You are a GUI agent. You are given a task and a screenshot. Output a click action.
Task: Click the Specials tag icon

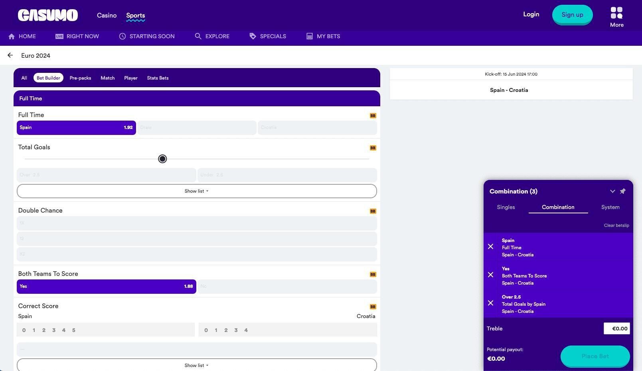pos(253,36)
